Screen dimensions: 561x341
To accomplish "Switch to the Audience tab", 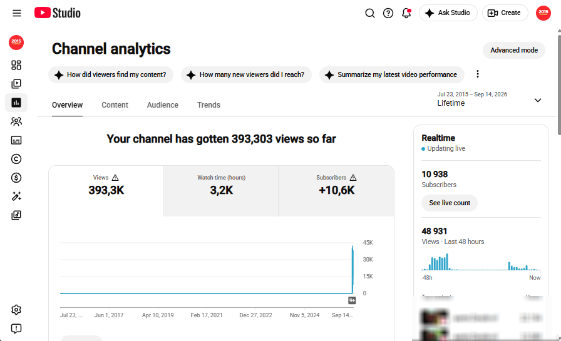I will 162,105.
